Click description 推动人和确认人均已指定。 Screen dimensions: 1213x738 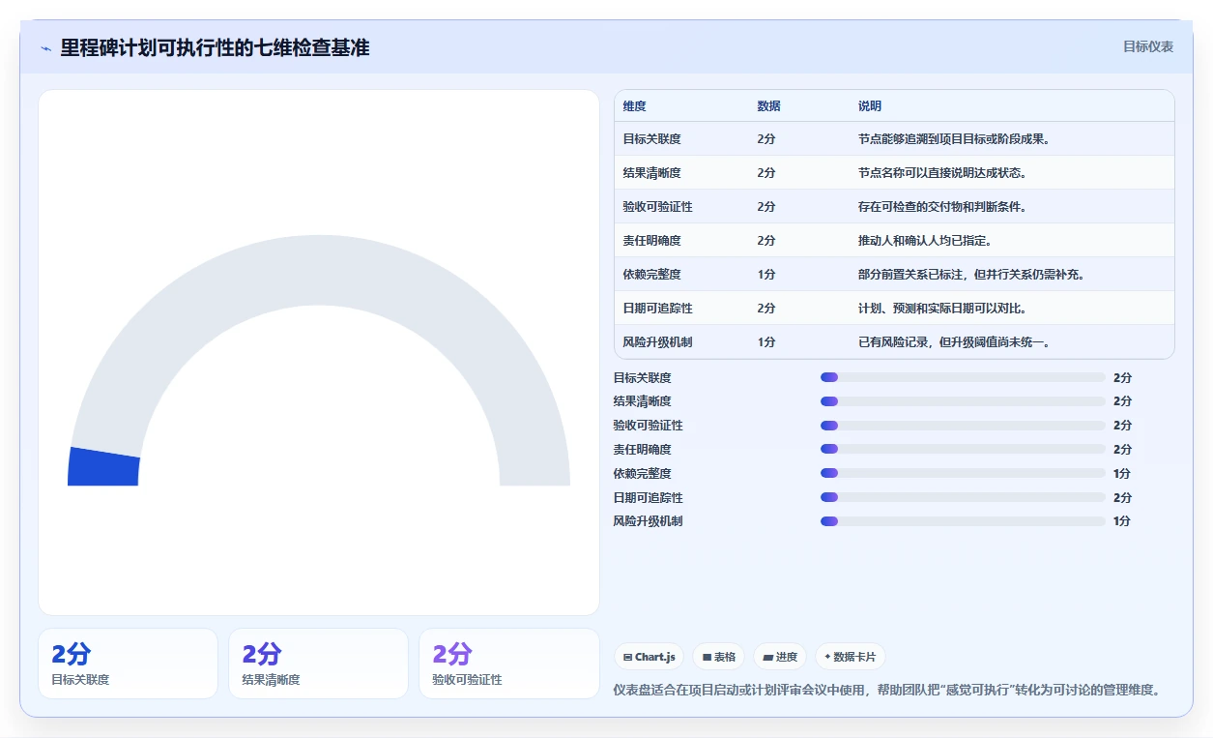tap(925, 241)
